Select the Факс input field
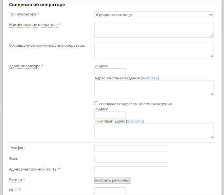 coord(131,159)
